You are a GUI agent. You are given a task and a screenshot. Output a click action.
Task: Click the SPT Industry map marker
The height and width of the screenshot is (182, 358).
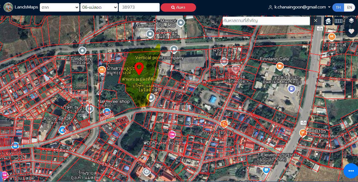82,50
